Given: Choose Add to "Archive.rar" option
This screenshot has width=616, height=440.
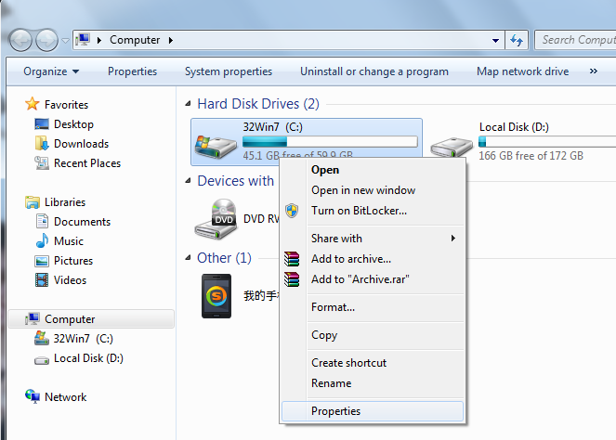Looking at the screenshot, I should (360, 279).
